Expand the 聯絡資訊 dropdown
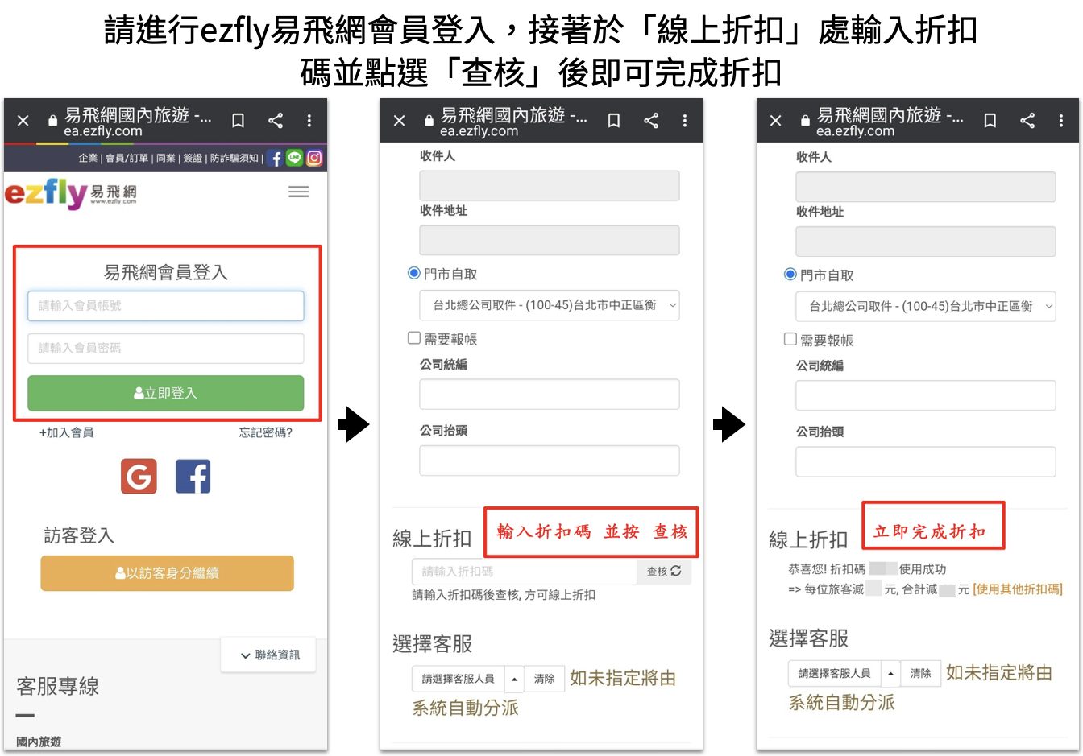 coord(269,655)
